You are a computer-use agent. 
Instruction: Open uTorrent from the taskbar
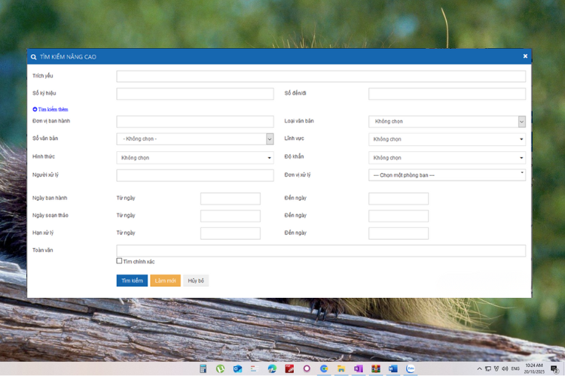click(x=220, y=368)
